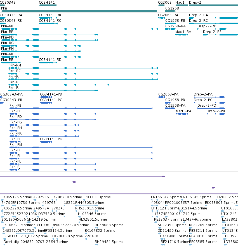238x246 pixels.
Task: Open transcript CG34141-RB
Action: coord(50,15)
